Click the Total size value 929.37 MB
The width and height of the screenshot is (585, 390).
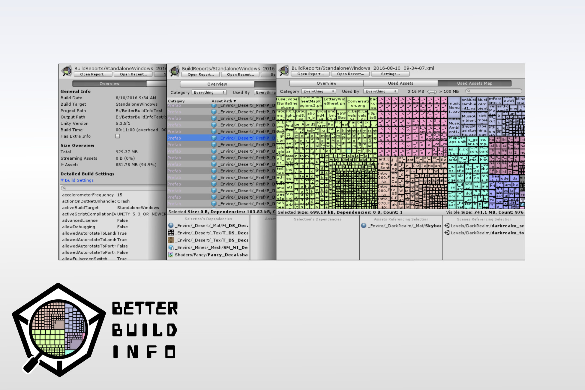tap(127, 152)
